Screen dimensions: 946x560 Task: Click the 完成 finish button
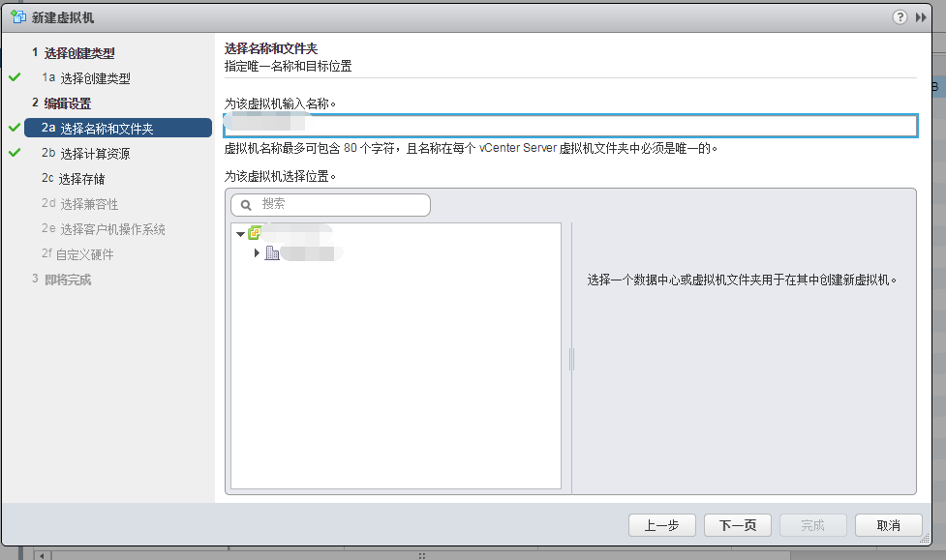(x=812, y=525)
